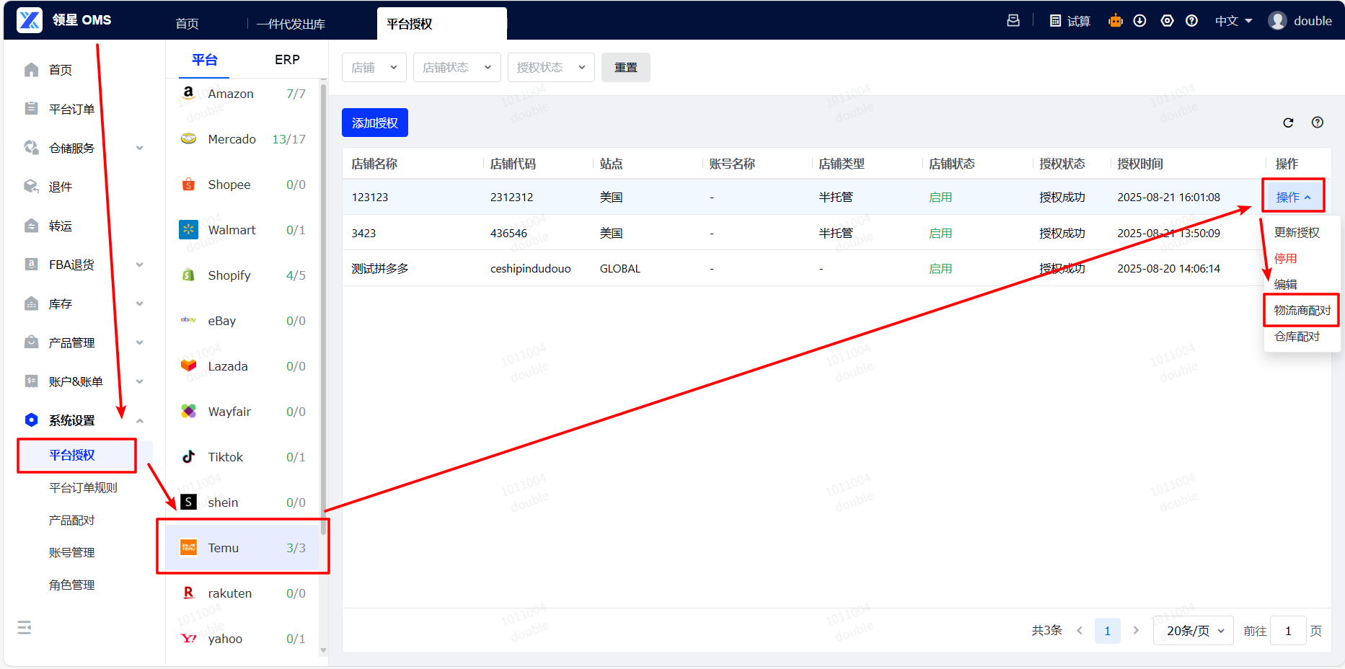Open the 店铺状态 filter dropdown
Screen dimensions: 1345x669
pyautogui.click(x=457, y=67)
